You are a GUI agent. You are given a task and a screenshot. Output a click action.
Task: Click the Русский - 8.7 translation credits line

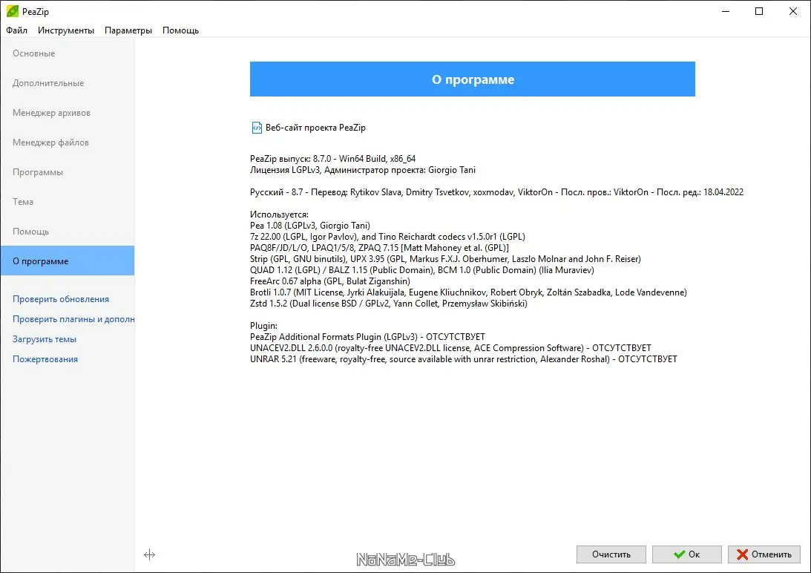[496, 192]
